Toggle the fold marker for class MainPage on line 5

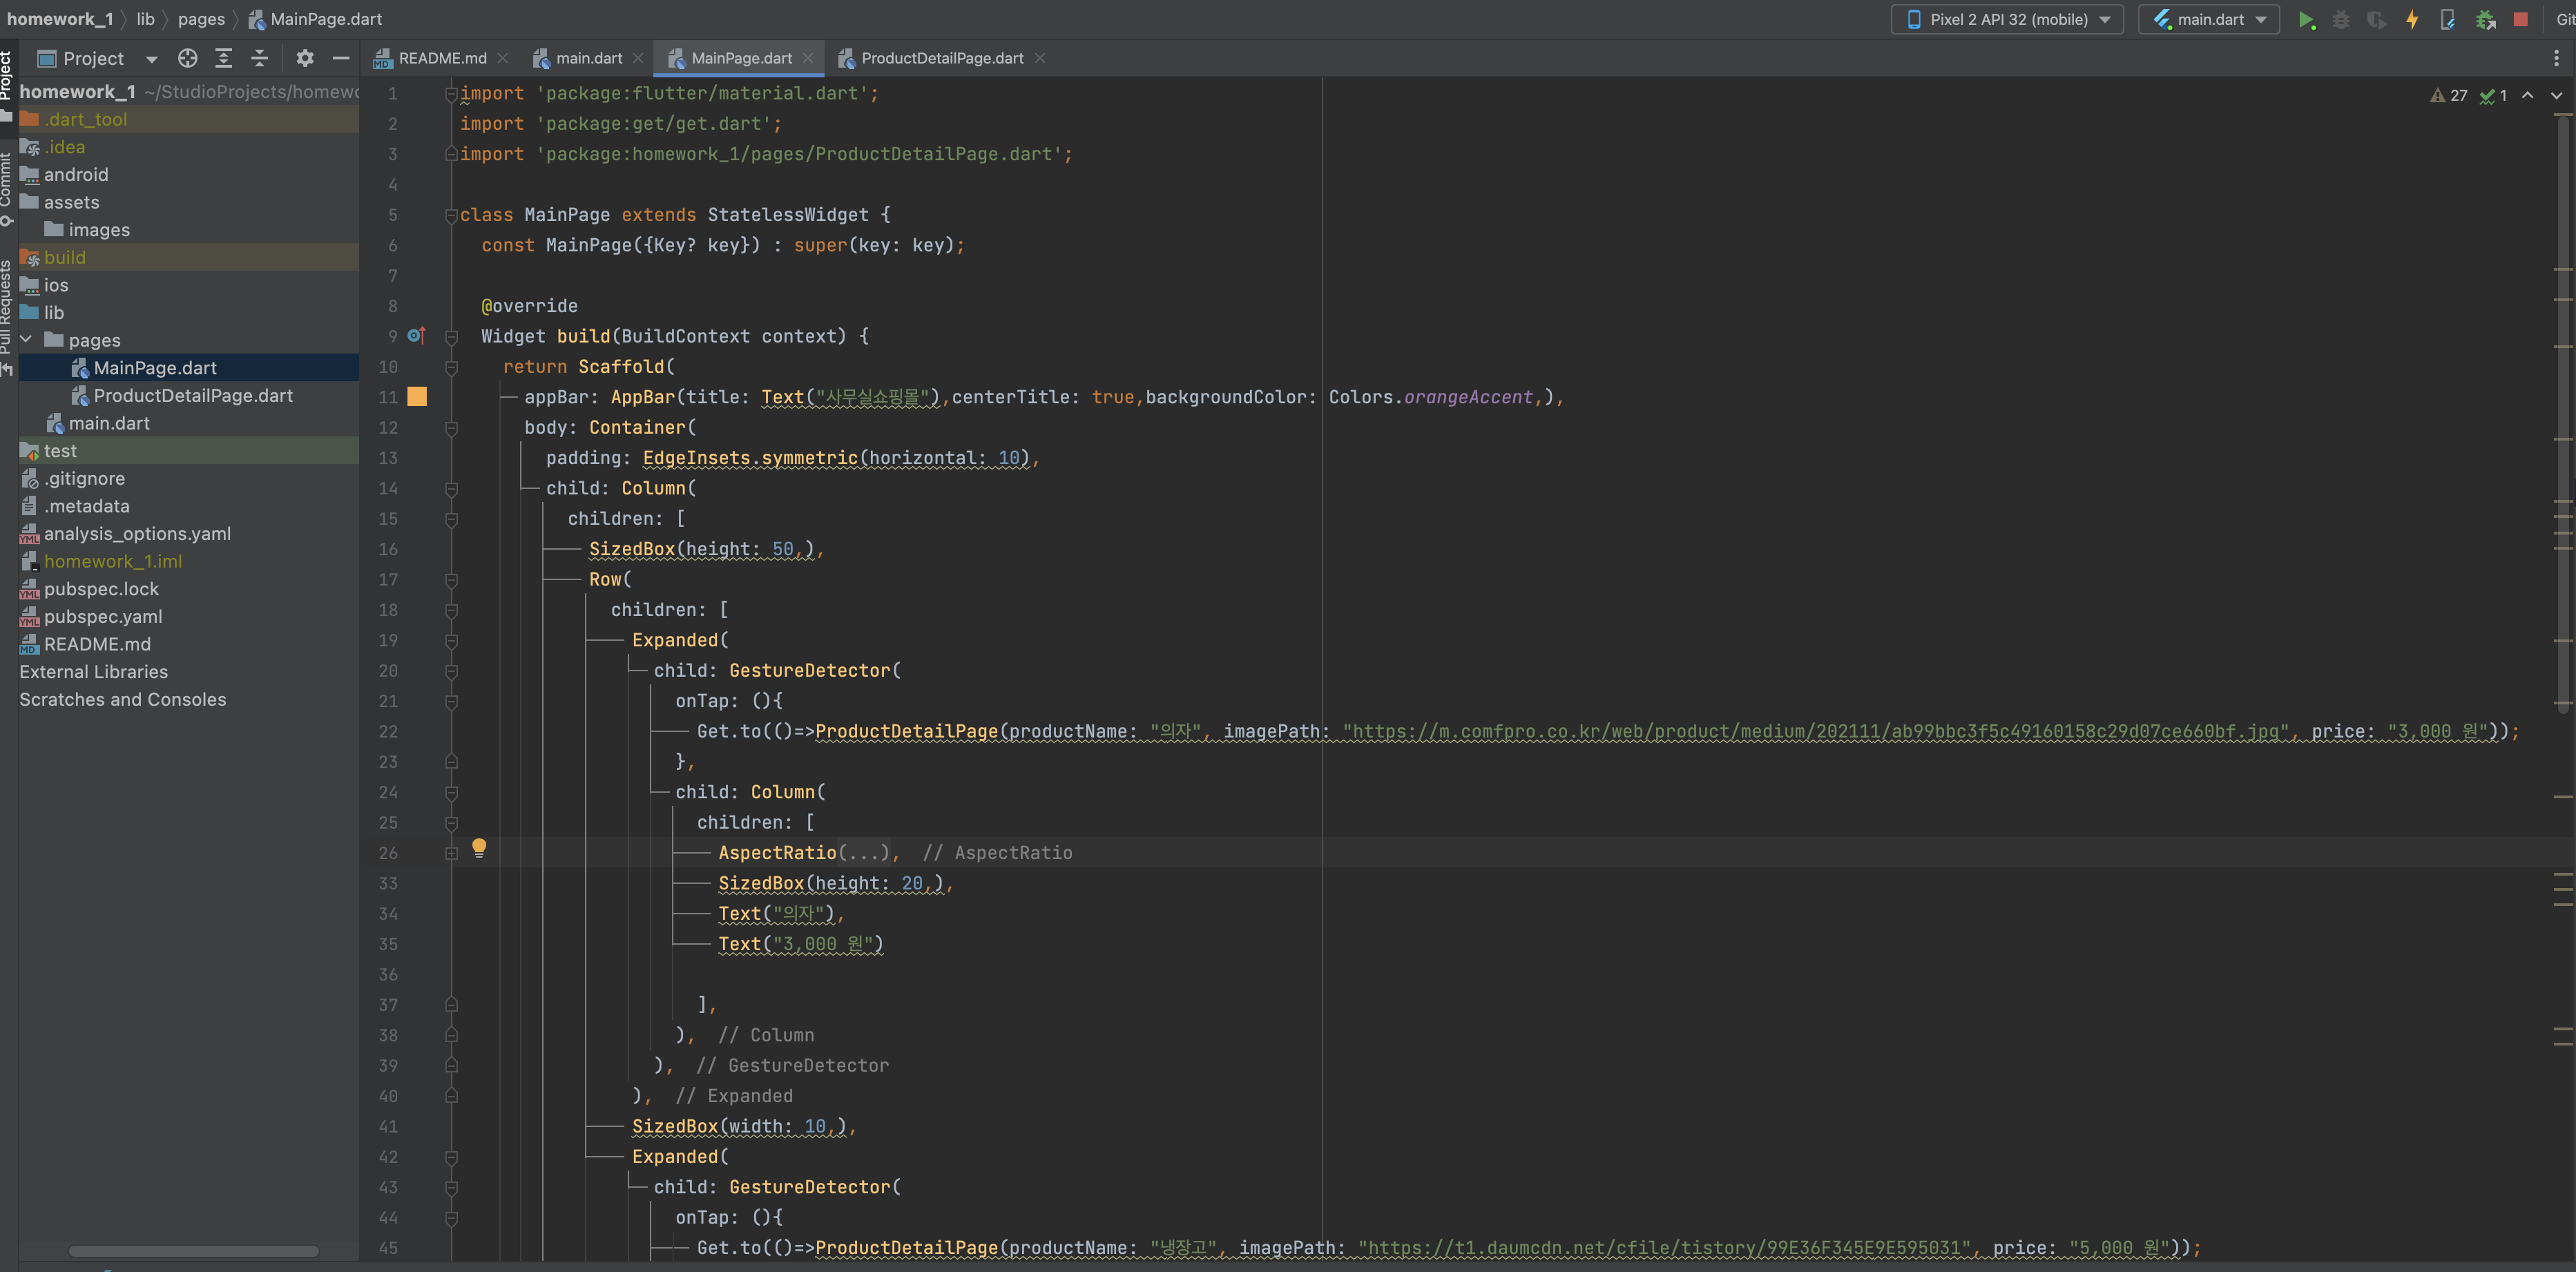click(x=451, y=215)
